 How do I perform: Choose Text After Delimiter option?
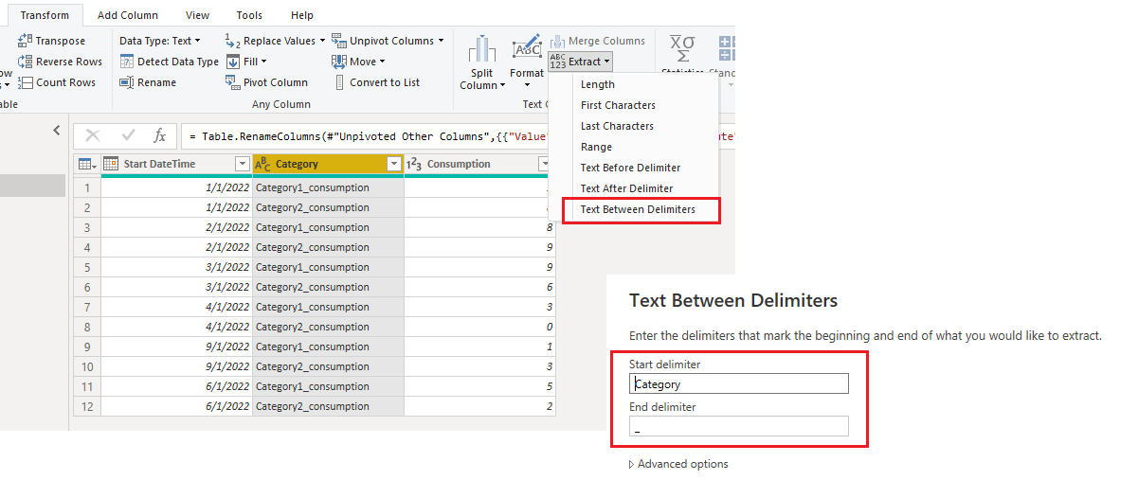click(x=626, y=188)
